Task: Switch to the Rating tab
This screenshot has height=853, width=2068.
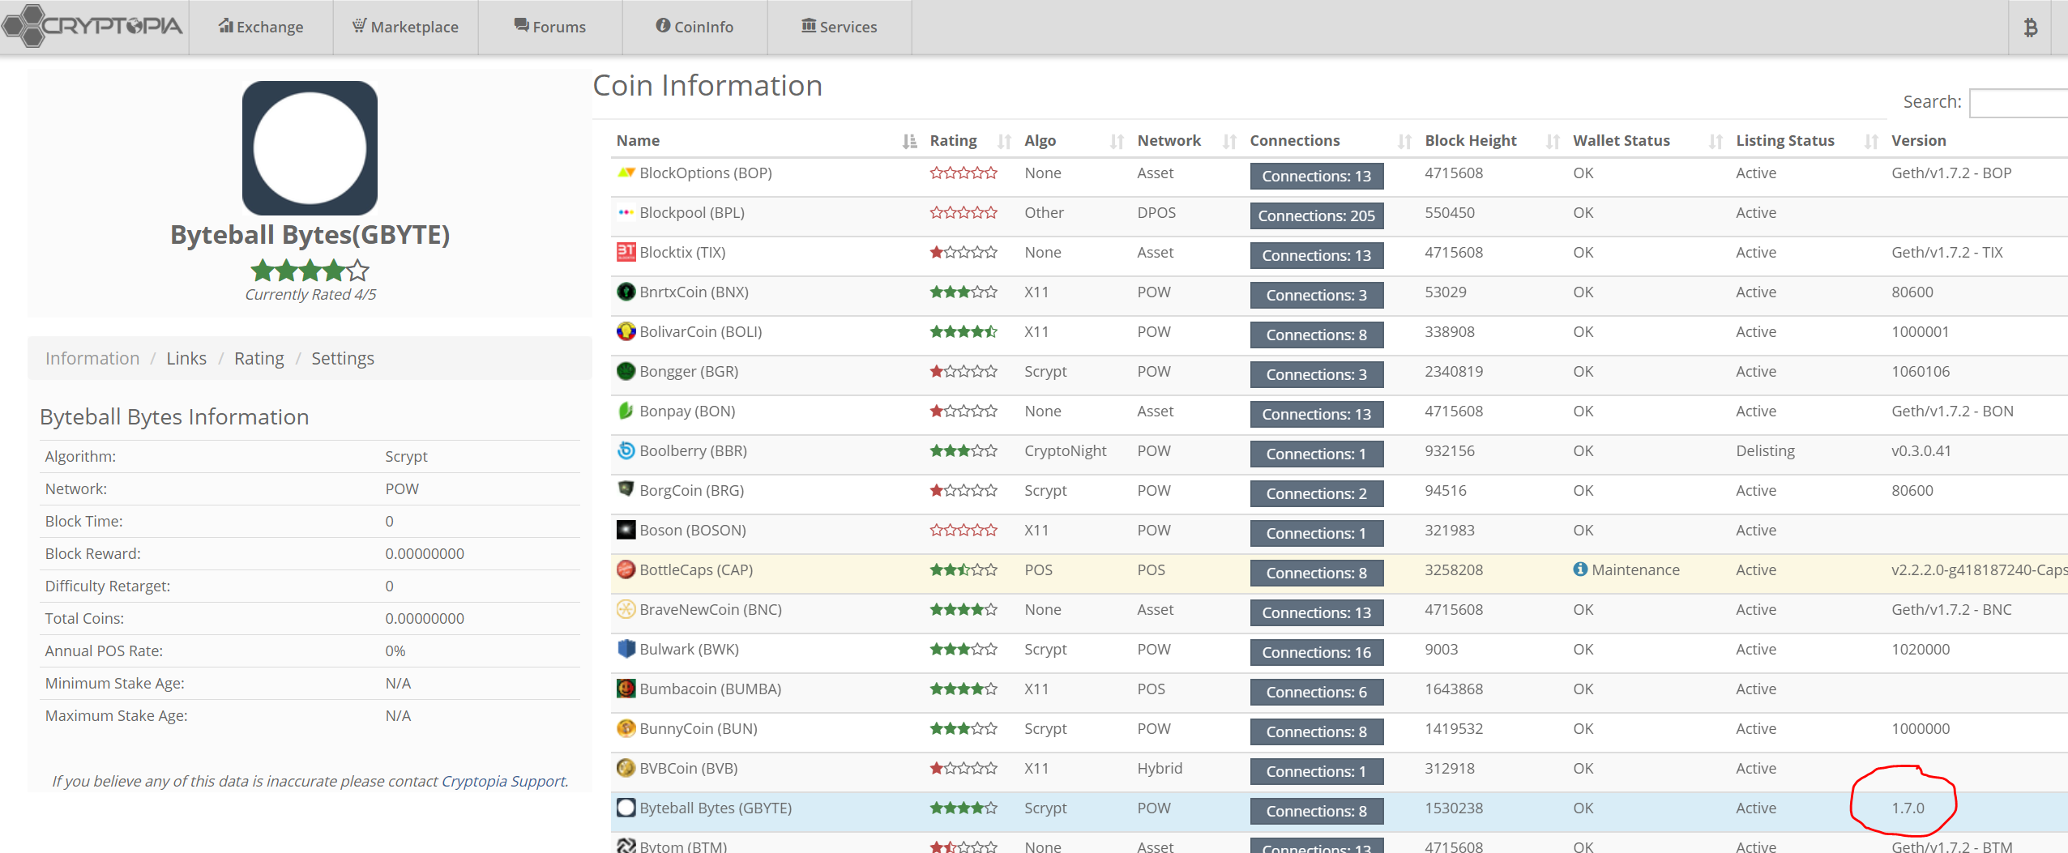Action: point(259,358)
